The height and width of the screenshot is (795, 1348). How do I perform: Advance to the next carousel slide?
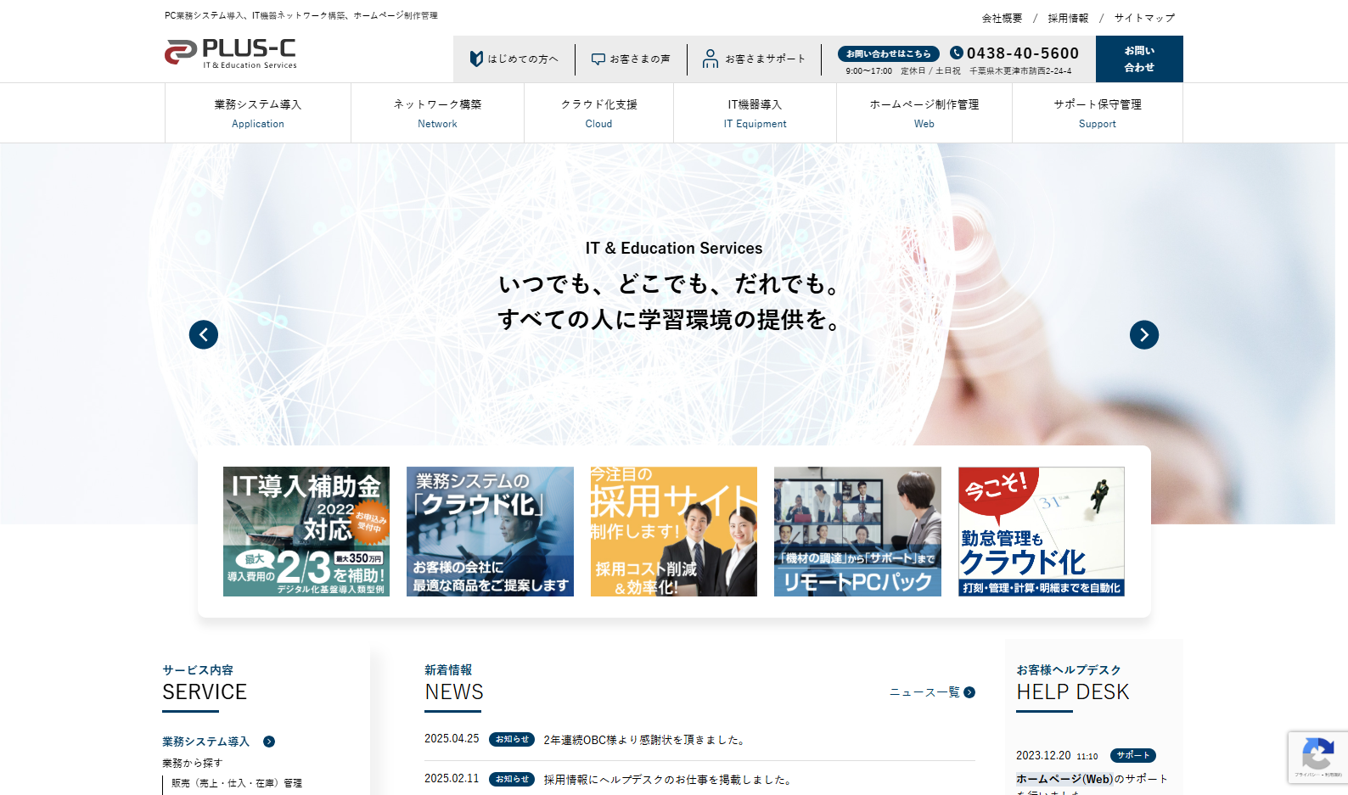(1143, 334)
